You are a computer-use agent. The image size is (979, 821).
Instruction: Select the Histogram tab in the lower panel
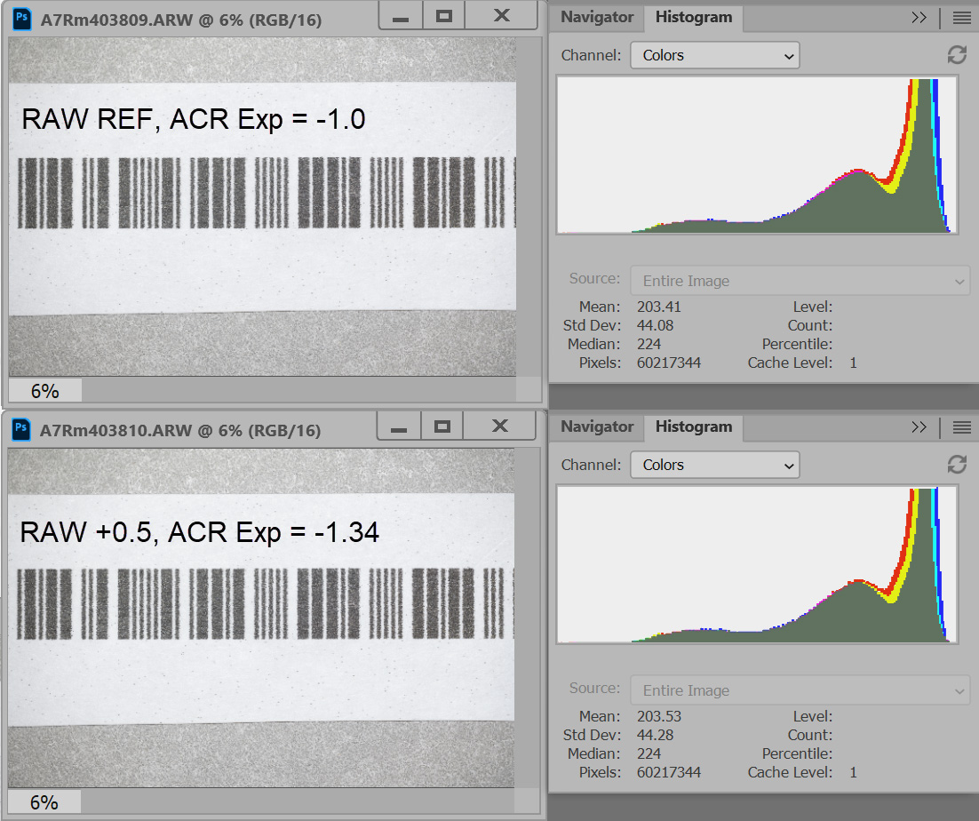pos(694,426)
